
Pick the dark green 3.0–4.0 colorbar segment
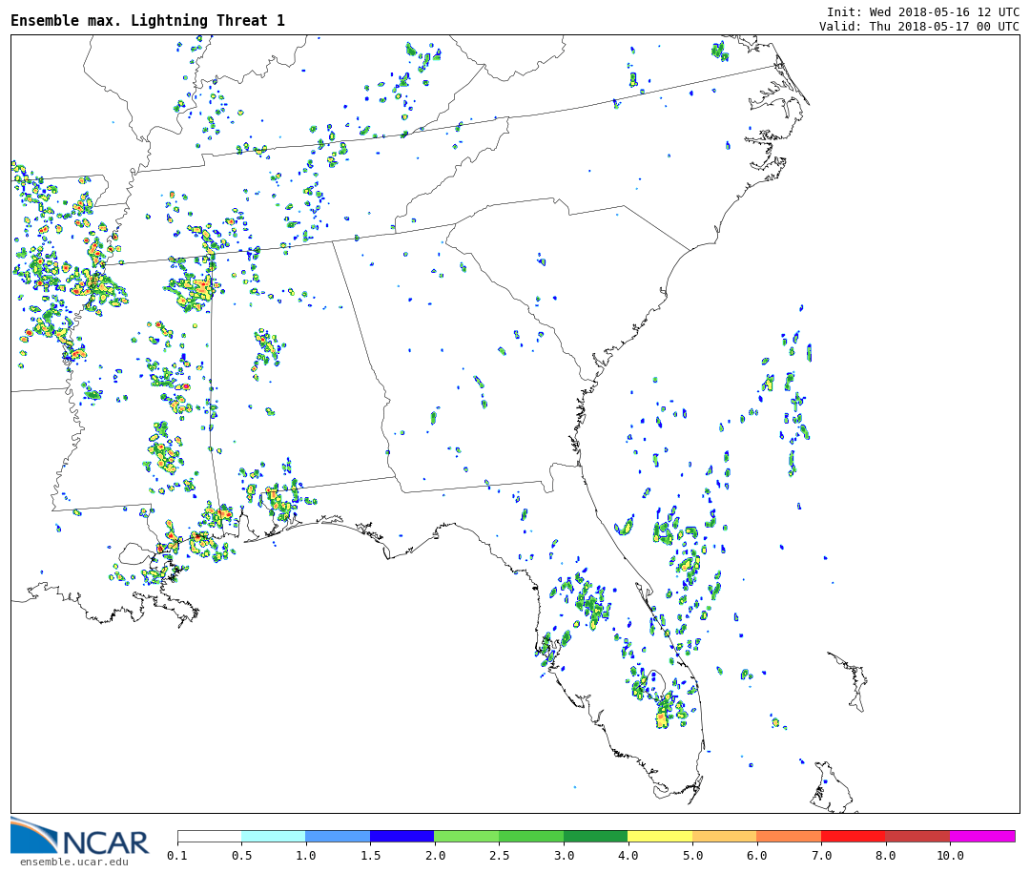click(x=595, y=837)
